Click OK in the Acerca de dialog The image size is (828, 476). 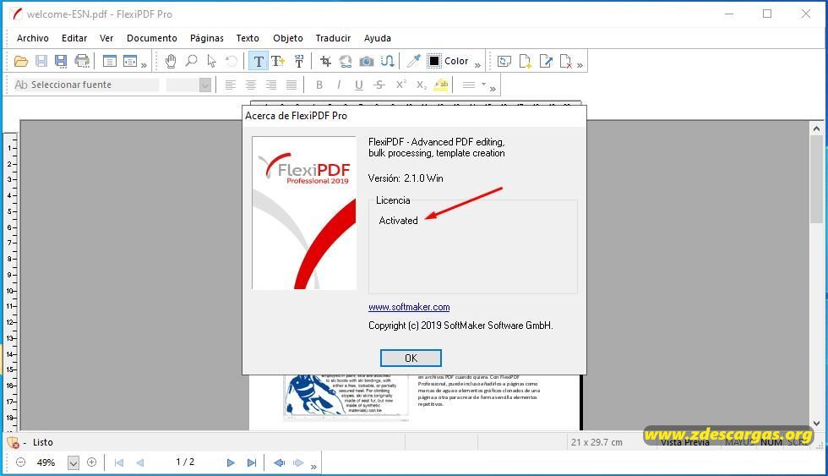pyautogui.click(x=411, y=358)
